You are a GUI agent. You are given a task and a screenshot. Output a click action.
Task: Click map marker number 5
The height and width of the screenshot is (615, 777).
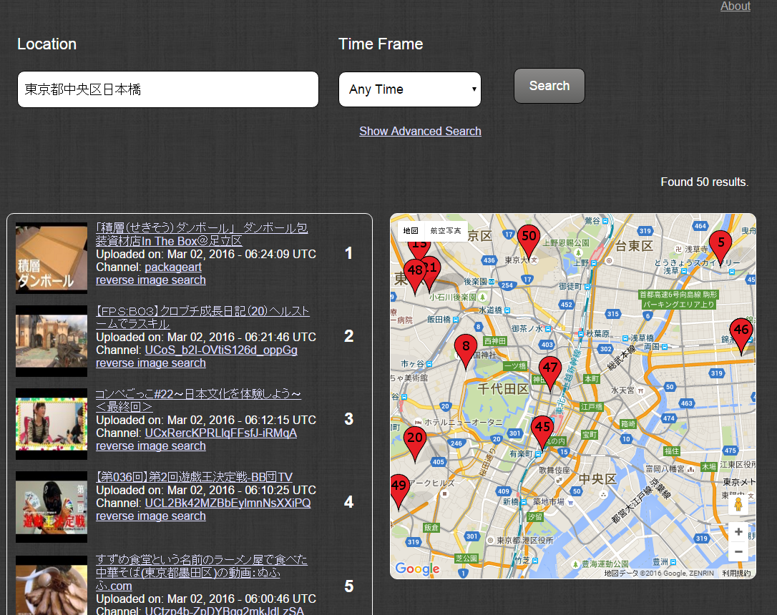click(720, 247)
